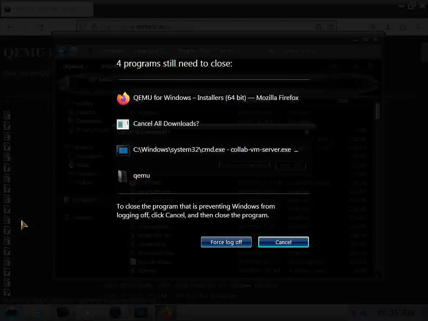The image size is (428, 321).
Task: Select Downloads under Favorites in the Explorer sidebar
Action: click(x=89, y=121)
